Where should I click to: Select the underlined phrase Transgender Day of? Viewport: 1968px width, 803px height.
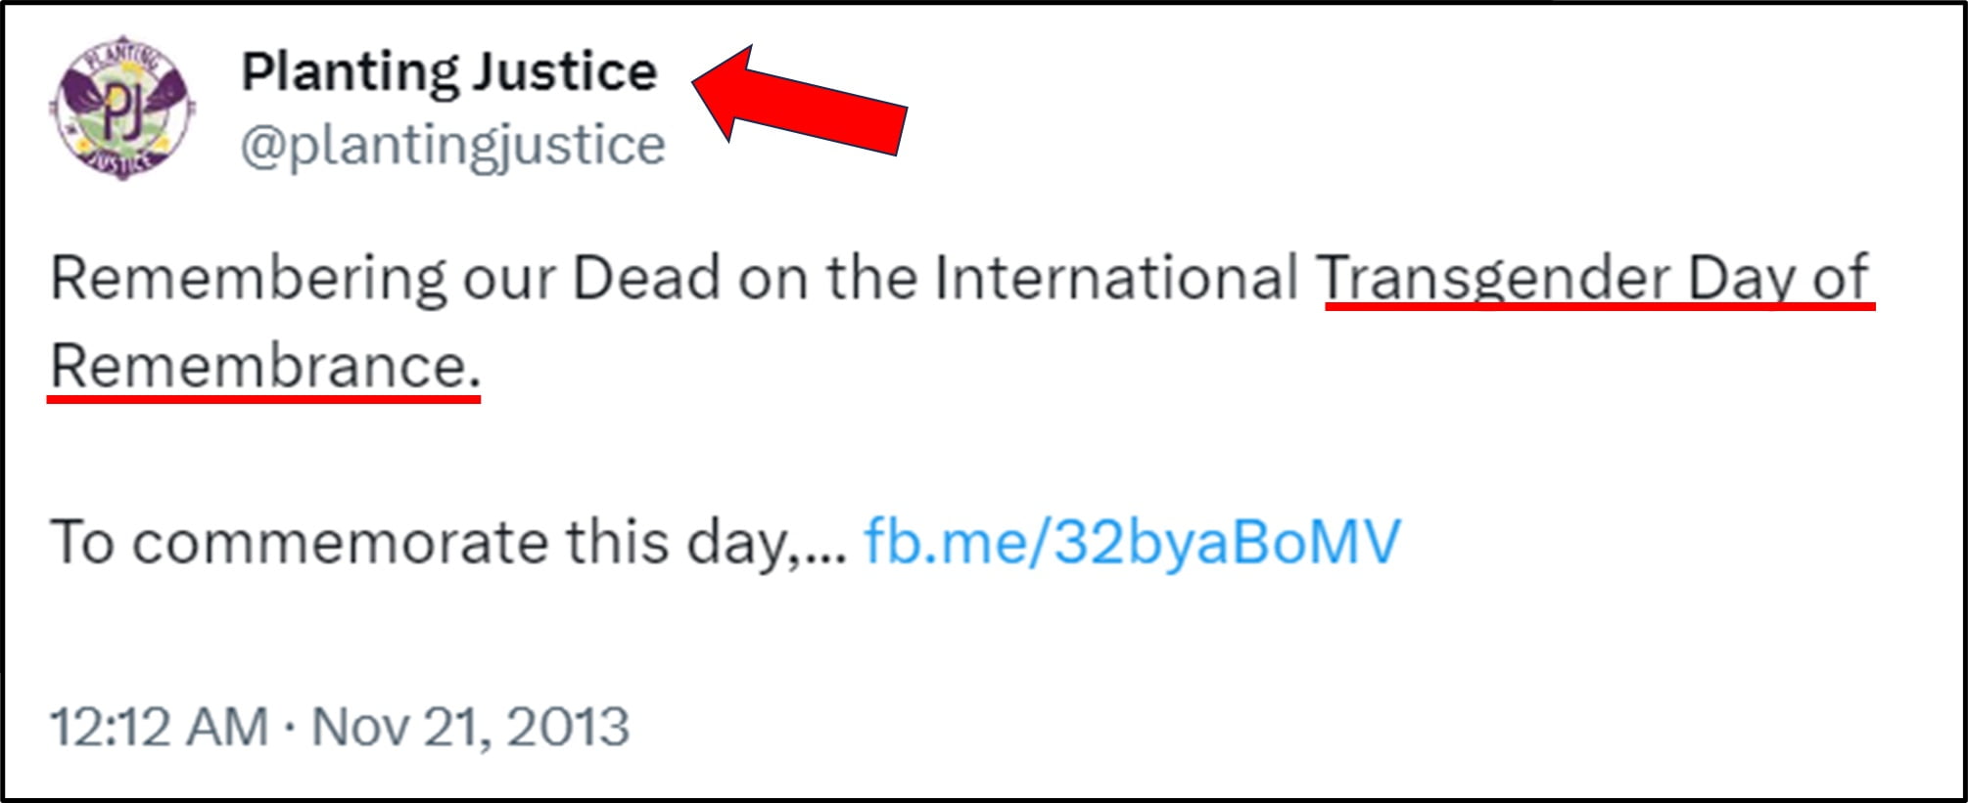pyautogui.click(x=1593, y=279)
